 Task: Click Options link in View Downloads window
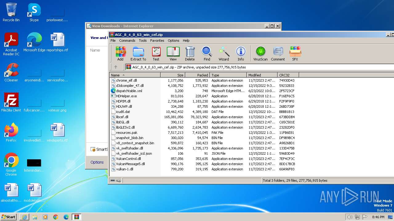coord(97,162)
